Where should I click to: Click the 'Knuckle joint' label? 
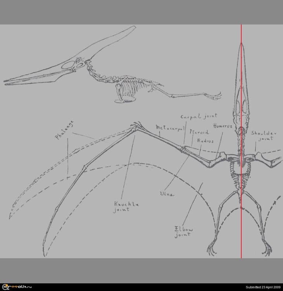pyautogui.click(x=126, y=207)
